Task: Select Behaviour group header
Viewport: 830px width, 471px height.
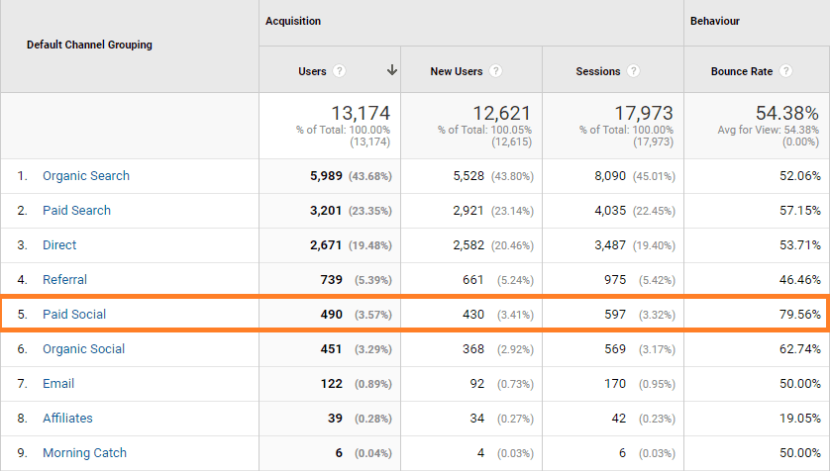Action: point(714,21)
